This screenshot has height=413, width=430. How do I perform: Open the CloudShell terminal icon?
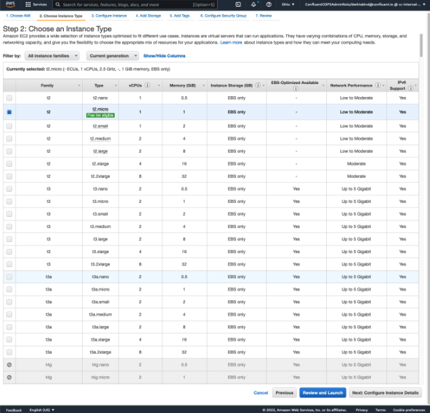click(x=238, y=4)
